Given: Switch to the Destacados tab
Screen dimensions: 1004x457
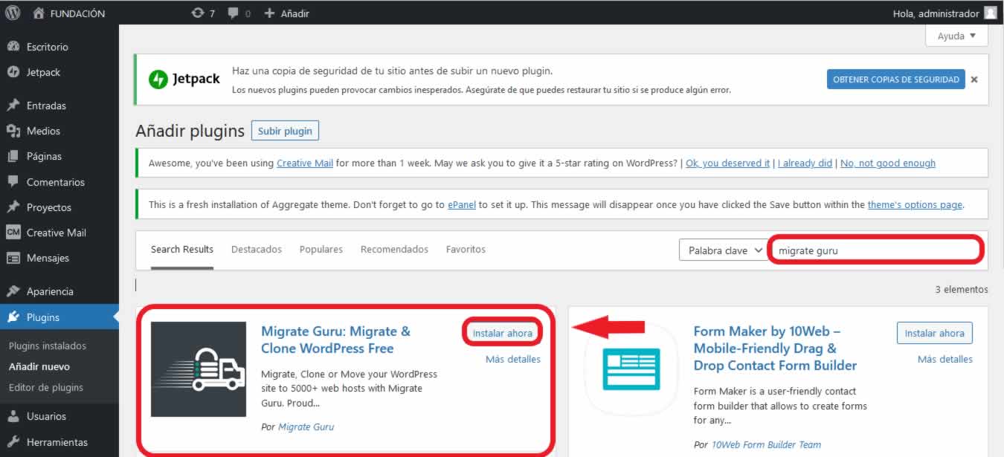Looking at the screenshot, I should [256, 250].
